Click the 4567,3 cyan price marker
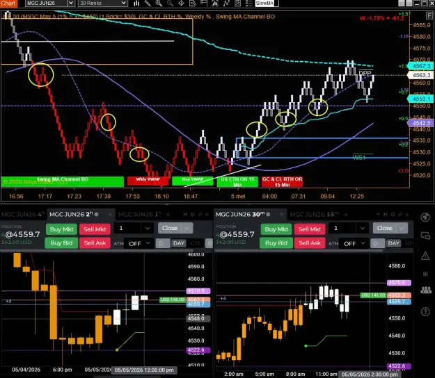 pos(421,66)
